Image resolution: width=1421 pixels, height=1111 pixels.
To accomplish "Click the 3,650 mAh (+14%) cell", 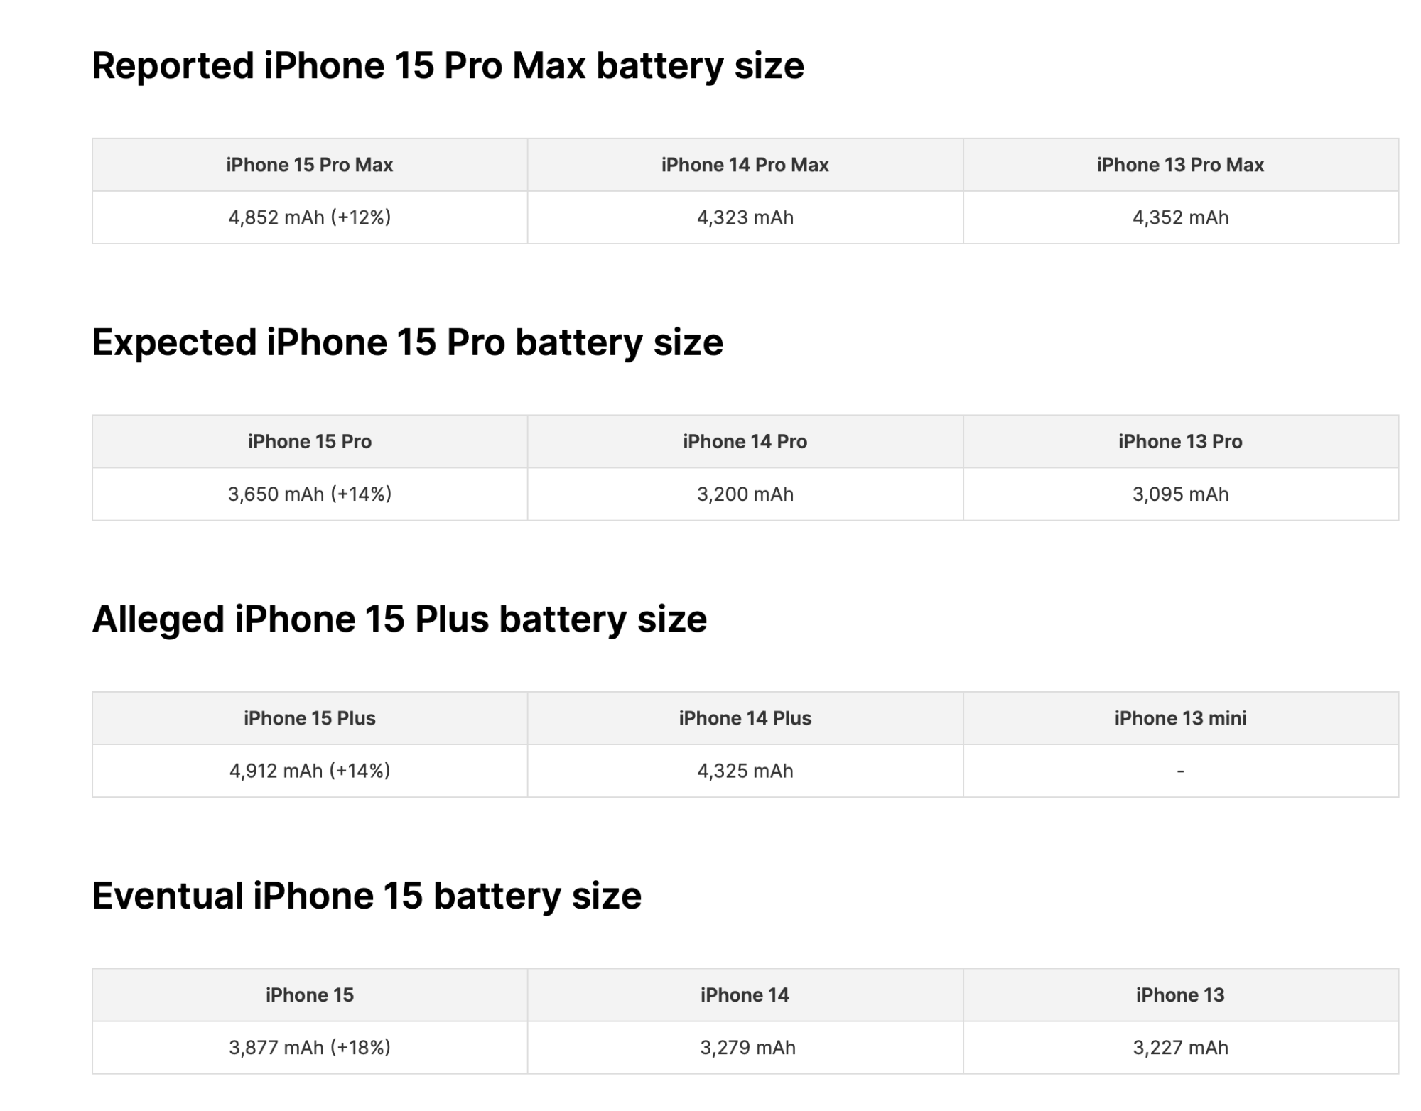I will 310,494.
